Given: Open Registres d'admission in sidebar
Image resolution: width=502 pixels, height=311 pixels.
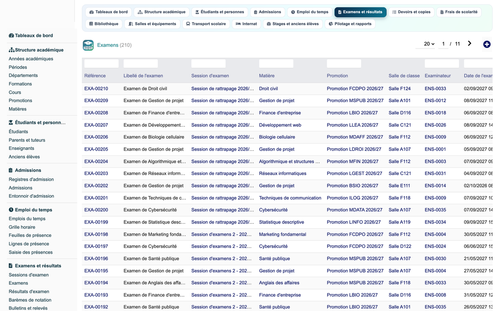Looking at the screenshot, I should click(x=31, y=180).
